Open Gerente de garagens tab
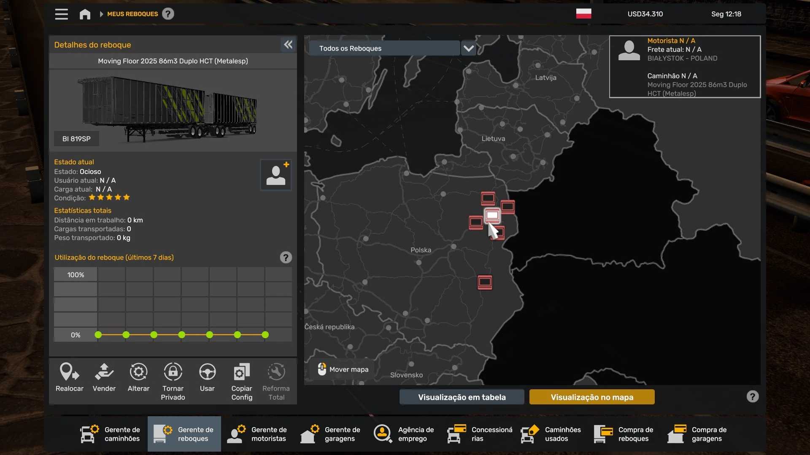Image resolution: width=810 pixels, height=455 pixels. [x=331, y=434]
